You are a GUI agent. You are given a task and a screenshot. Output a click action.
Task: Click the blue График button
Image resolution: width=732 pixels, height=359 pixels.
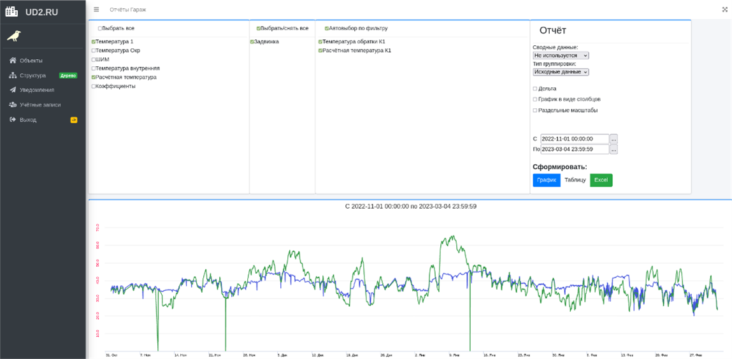(546, 180)
